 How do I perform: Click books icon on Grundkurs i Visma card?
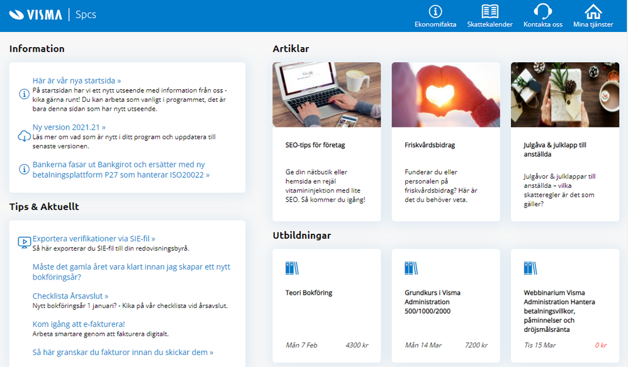click(411, 268)
